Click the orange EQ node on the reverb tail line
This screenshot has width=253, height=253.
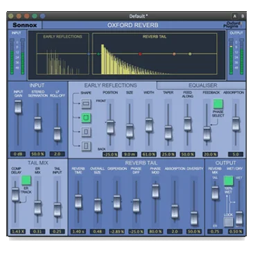(174, 54)
